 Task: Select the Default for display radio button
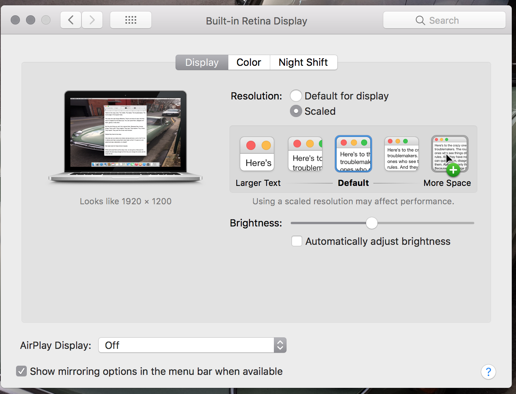296,96
